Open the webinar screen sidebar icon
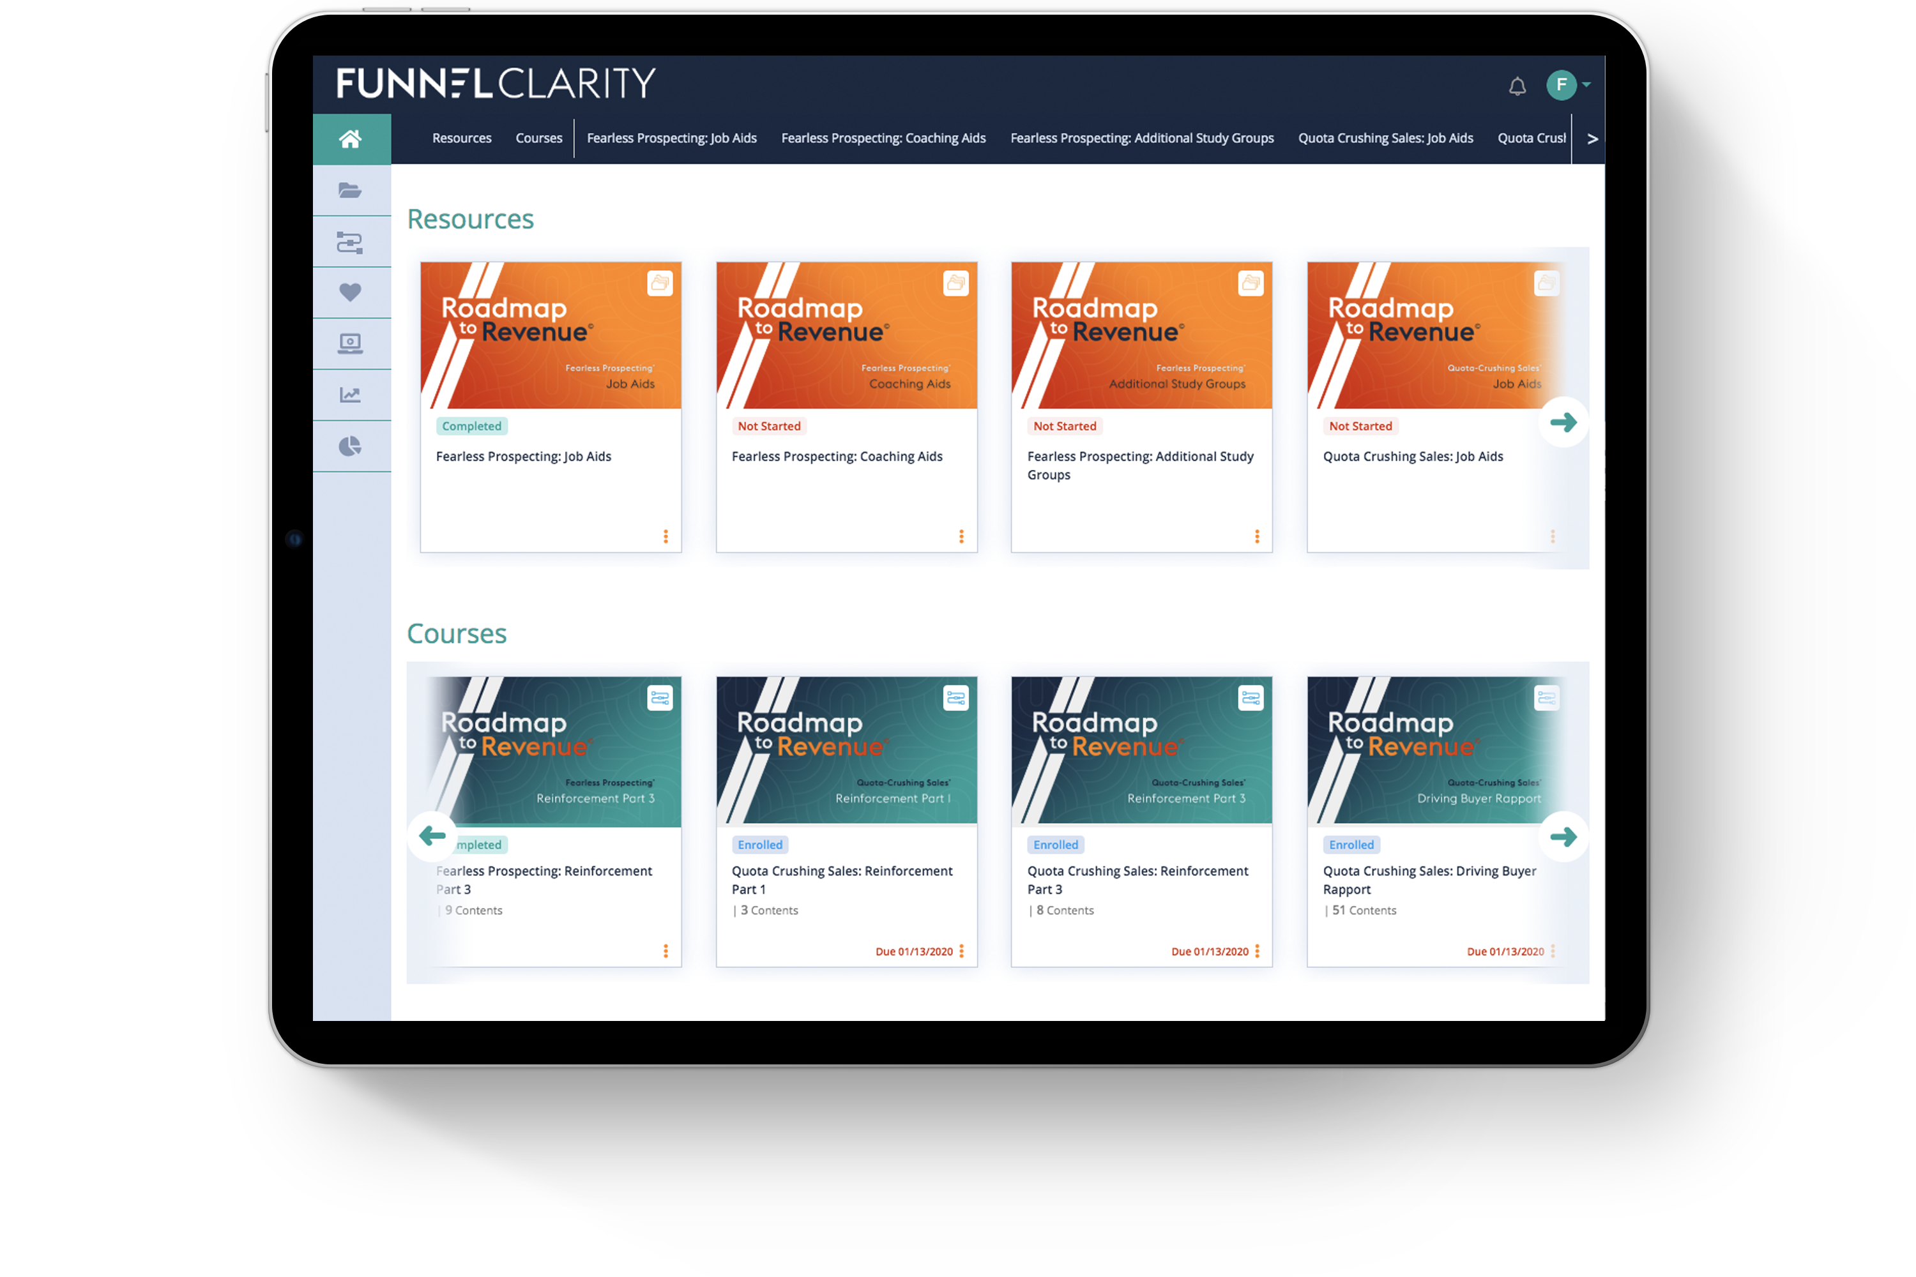The height and width of the screenshot is (1277, 1916). tap(351, 345)
